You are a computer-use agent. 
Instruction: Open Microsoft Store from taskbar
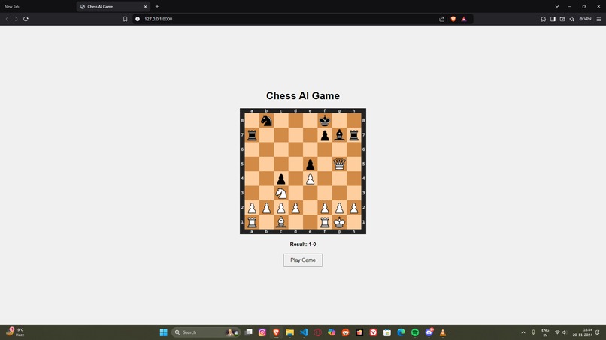point(387,332)
